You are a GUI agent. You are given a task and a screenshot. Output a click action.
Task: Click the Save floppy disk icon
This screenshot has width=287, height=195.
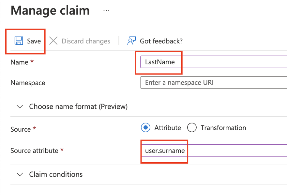click(18, 41)
